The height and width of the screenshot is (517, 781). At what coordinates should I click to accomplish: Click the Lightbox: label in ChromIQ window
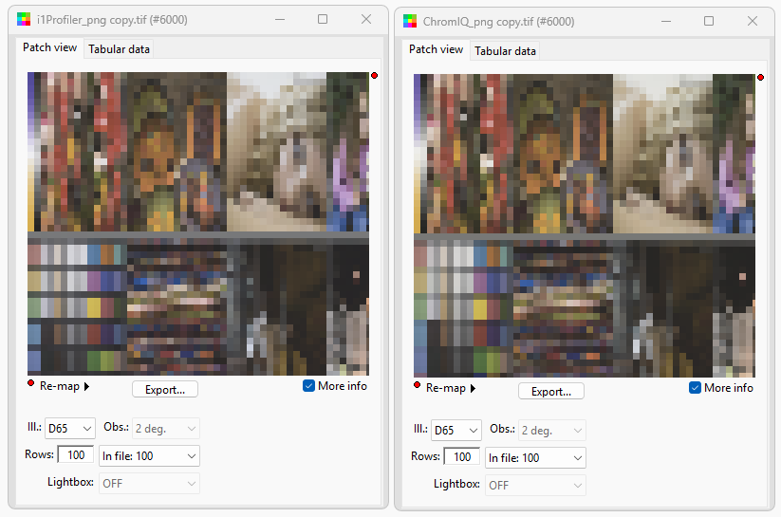456,484
